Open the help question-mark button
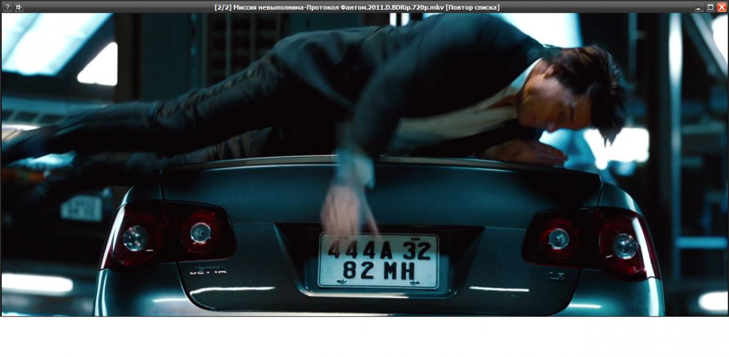This screenshot has height=357, width=729. point(7,7)
